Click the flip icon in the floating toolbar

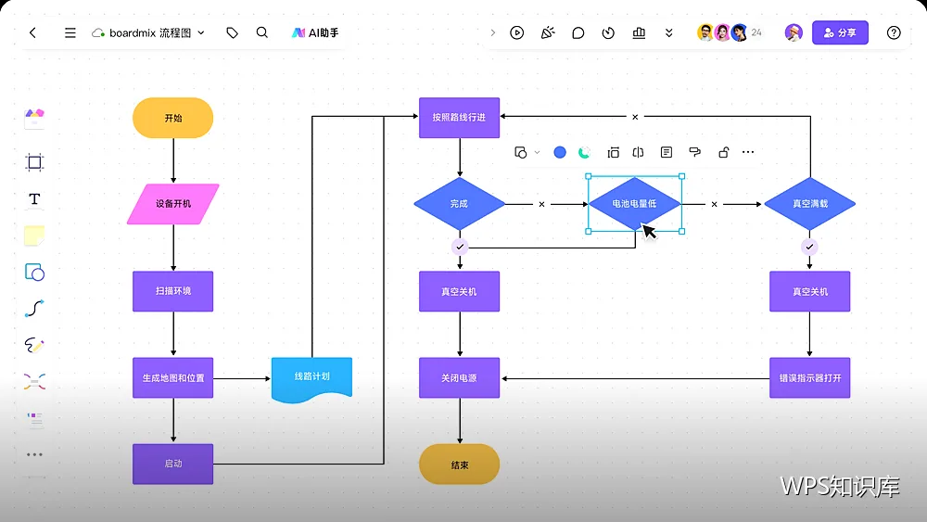[x=638, y=153]
